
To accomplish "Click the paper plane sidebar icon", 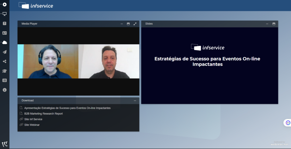I will pos(5,52).
